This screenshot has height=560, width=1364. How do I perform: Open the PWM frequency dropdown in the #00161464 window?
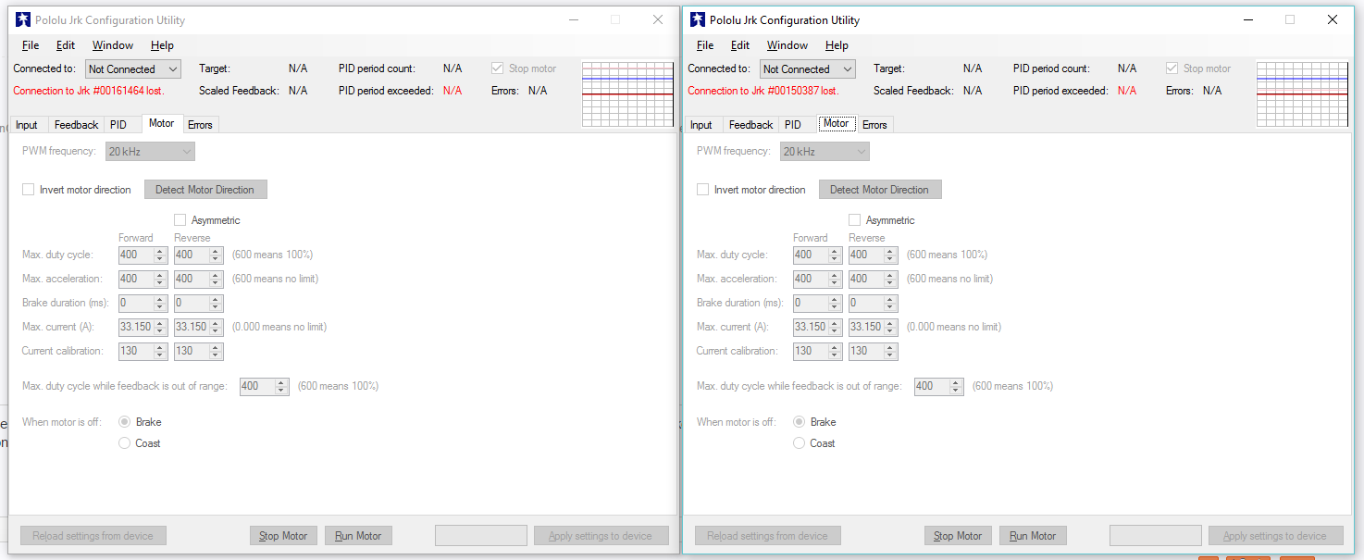coord(150,152)
